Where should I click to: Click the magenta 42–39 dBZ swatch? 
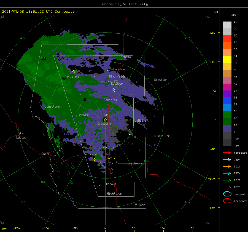pyautogui.click(x=227, y=87)
